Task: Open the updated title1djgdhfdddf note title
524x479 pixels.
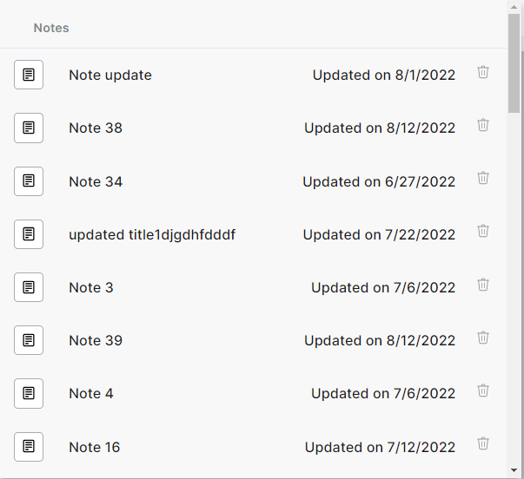Action: [152, 234]
